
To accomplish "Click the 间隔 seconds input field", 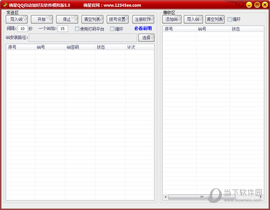I will [22, 29].
